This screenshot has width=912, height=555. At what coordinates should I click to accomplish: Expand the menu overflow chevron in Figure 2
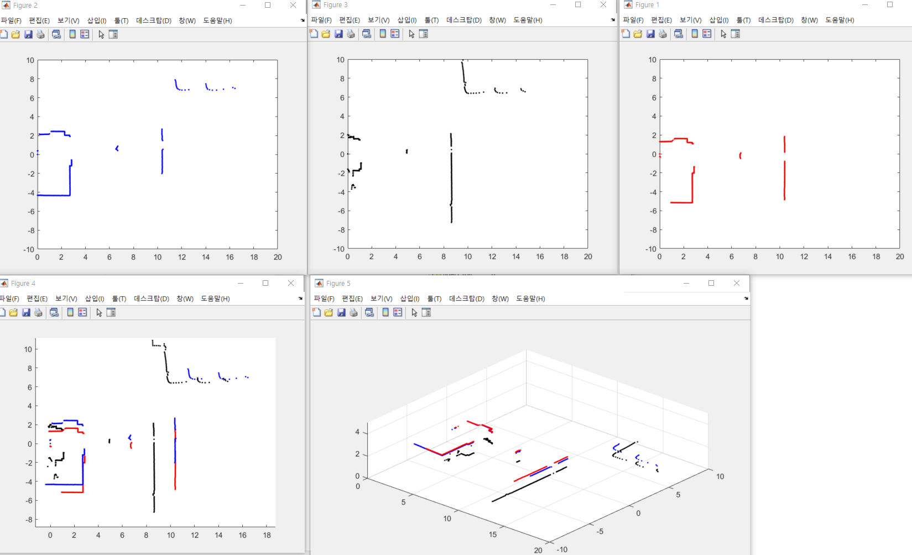point(301,20)
